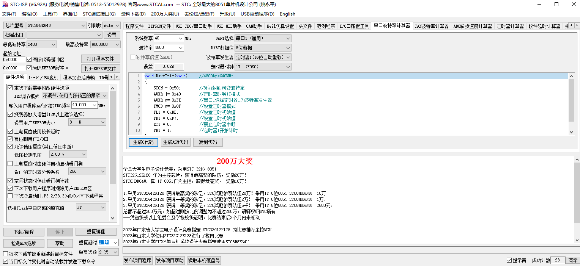Open the 波特率发生器 dropdown
Screen dimensions: 580x266
click(x=263, y=57)
